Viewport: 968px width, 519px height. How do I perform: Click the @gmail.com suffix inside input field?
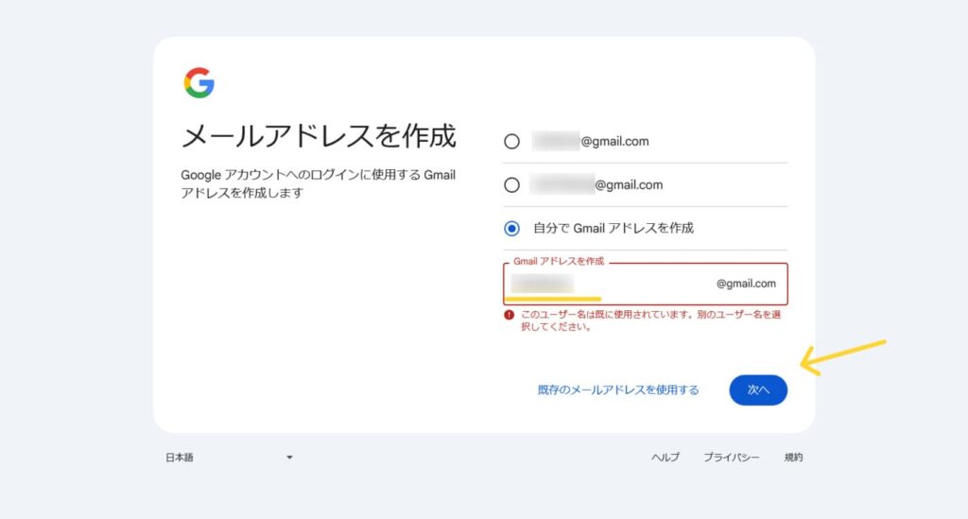746,284
